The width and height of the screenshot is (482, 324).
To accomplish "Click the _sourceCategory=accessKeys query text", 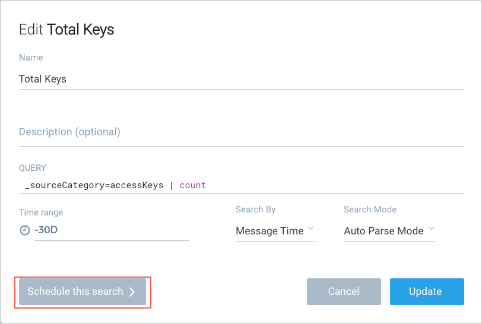I will pos(94,185).
